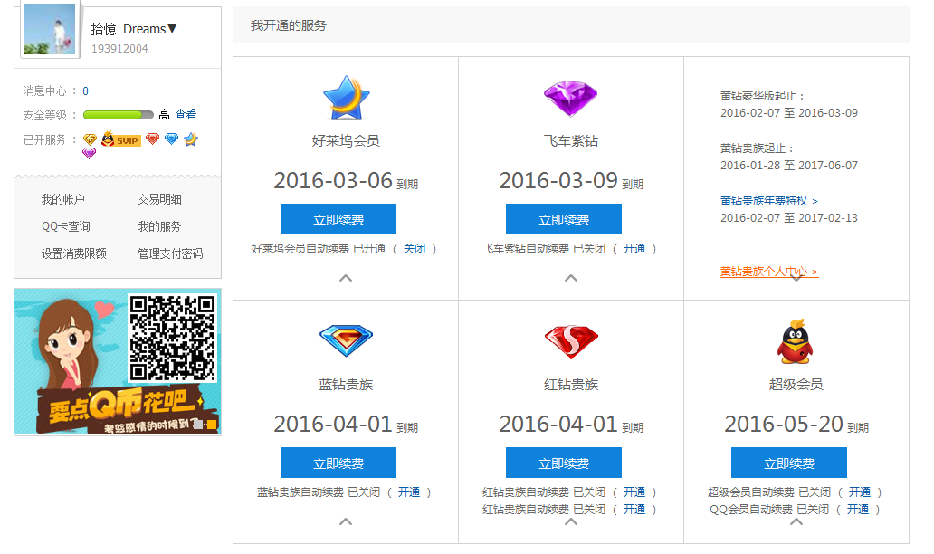Viewport: 934px width, 554px height.
Task: Collapse the 飞车紫钻 card chevron
Action: tap(571, 278)
